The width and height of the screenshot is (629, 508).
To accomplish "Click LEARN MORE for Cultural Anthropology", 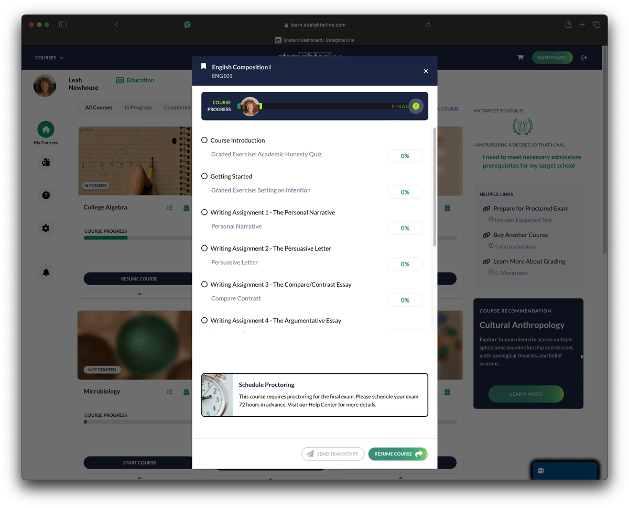I will pyautogui.click(x=526, y=394).
